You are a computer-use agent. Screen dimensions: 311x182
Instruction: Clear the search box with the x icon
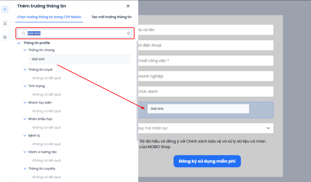point(128,33)
